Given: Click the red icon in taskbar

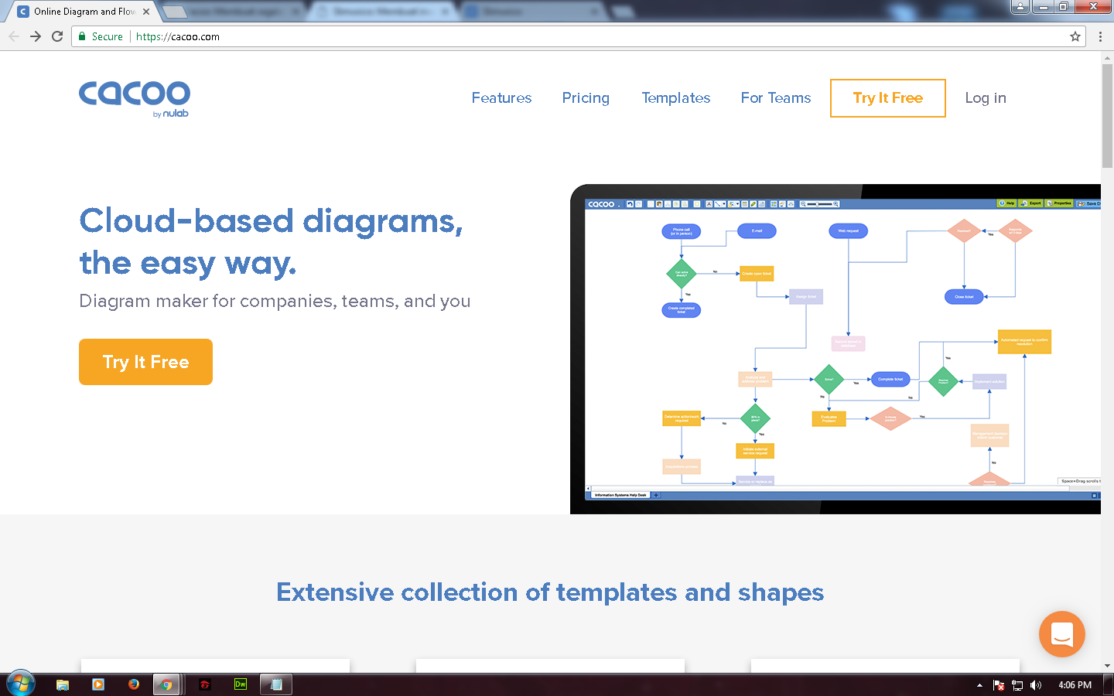Looking at the screenshot, I should click(205, 684).
